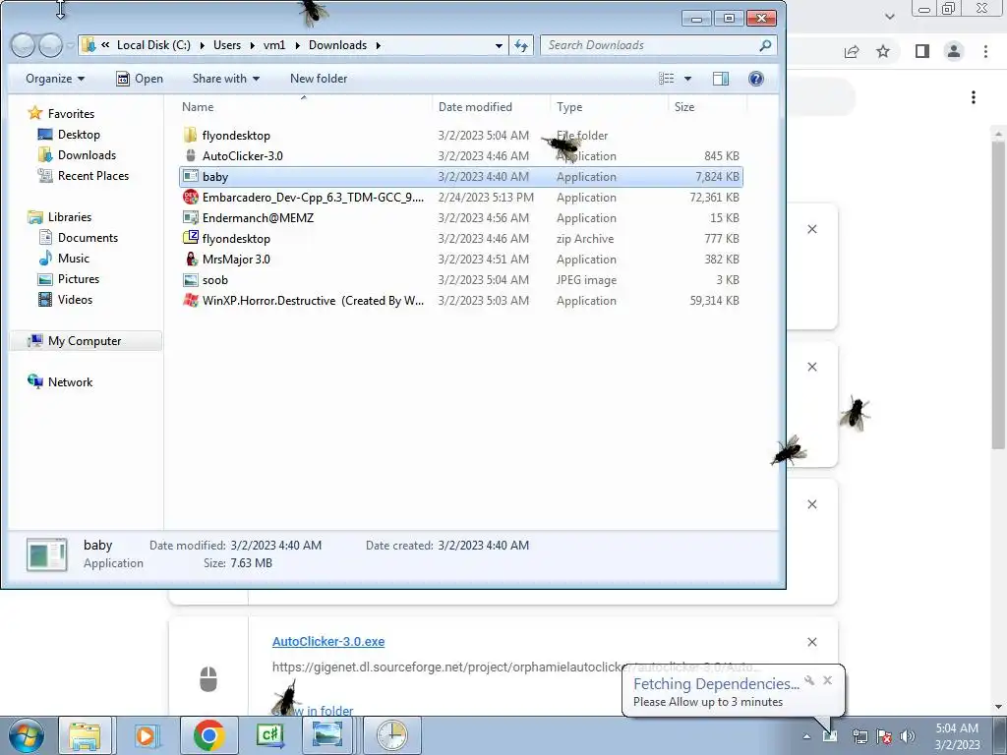Open Chrome's tab search chevron

pyautogui.click(x=889, y=16)
